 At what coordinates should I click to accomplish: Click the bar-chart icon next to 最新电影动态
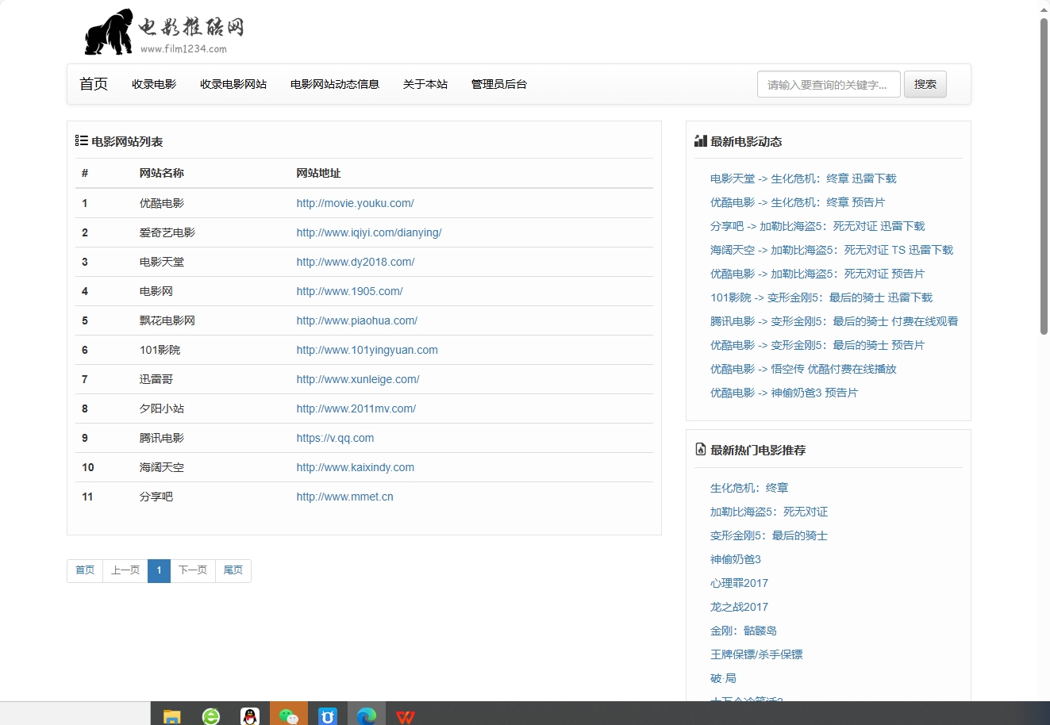coord(700,140)
